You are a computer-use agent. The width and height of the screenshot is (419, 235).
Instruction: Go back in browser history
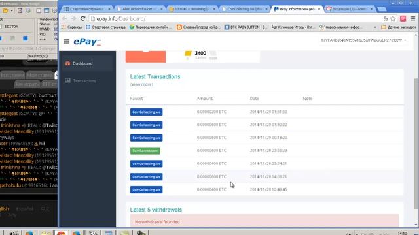[65, 19]
